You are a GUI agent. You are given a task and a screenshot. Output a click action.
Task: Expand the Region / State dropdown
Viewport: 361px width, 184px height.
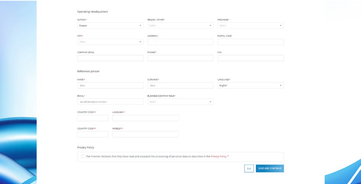click(180, 26)
